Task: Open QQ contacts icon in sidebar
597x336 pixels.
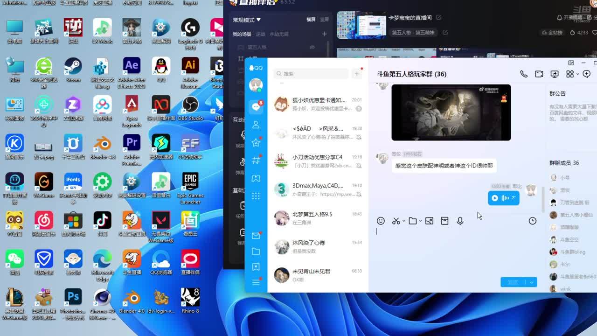Action: [x=256, y=125]
